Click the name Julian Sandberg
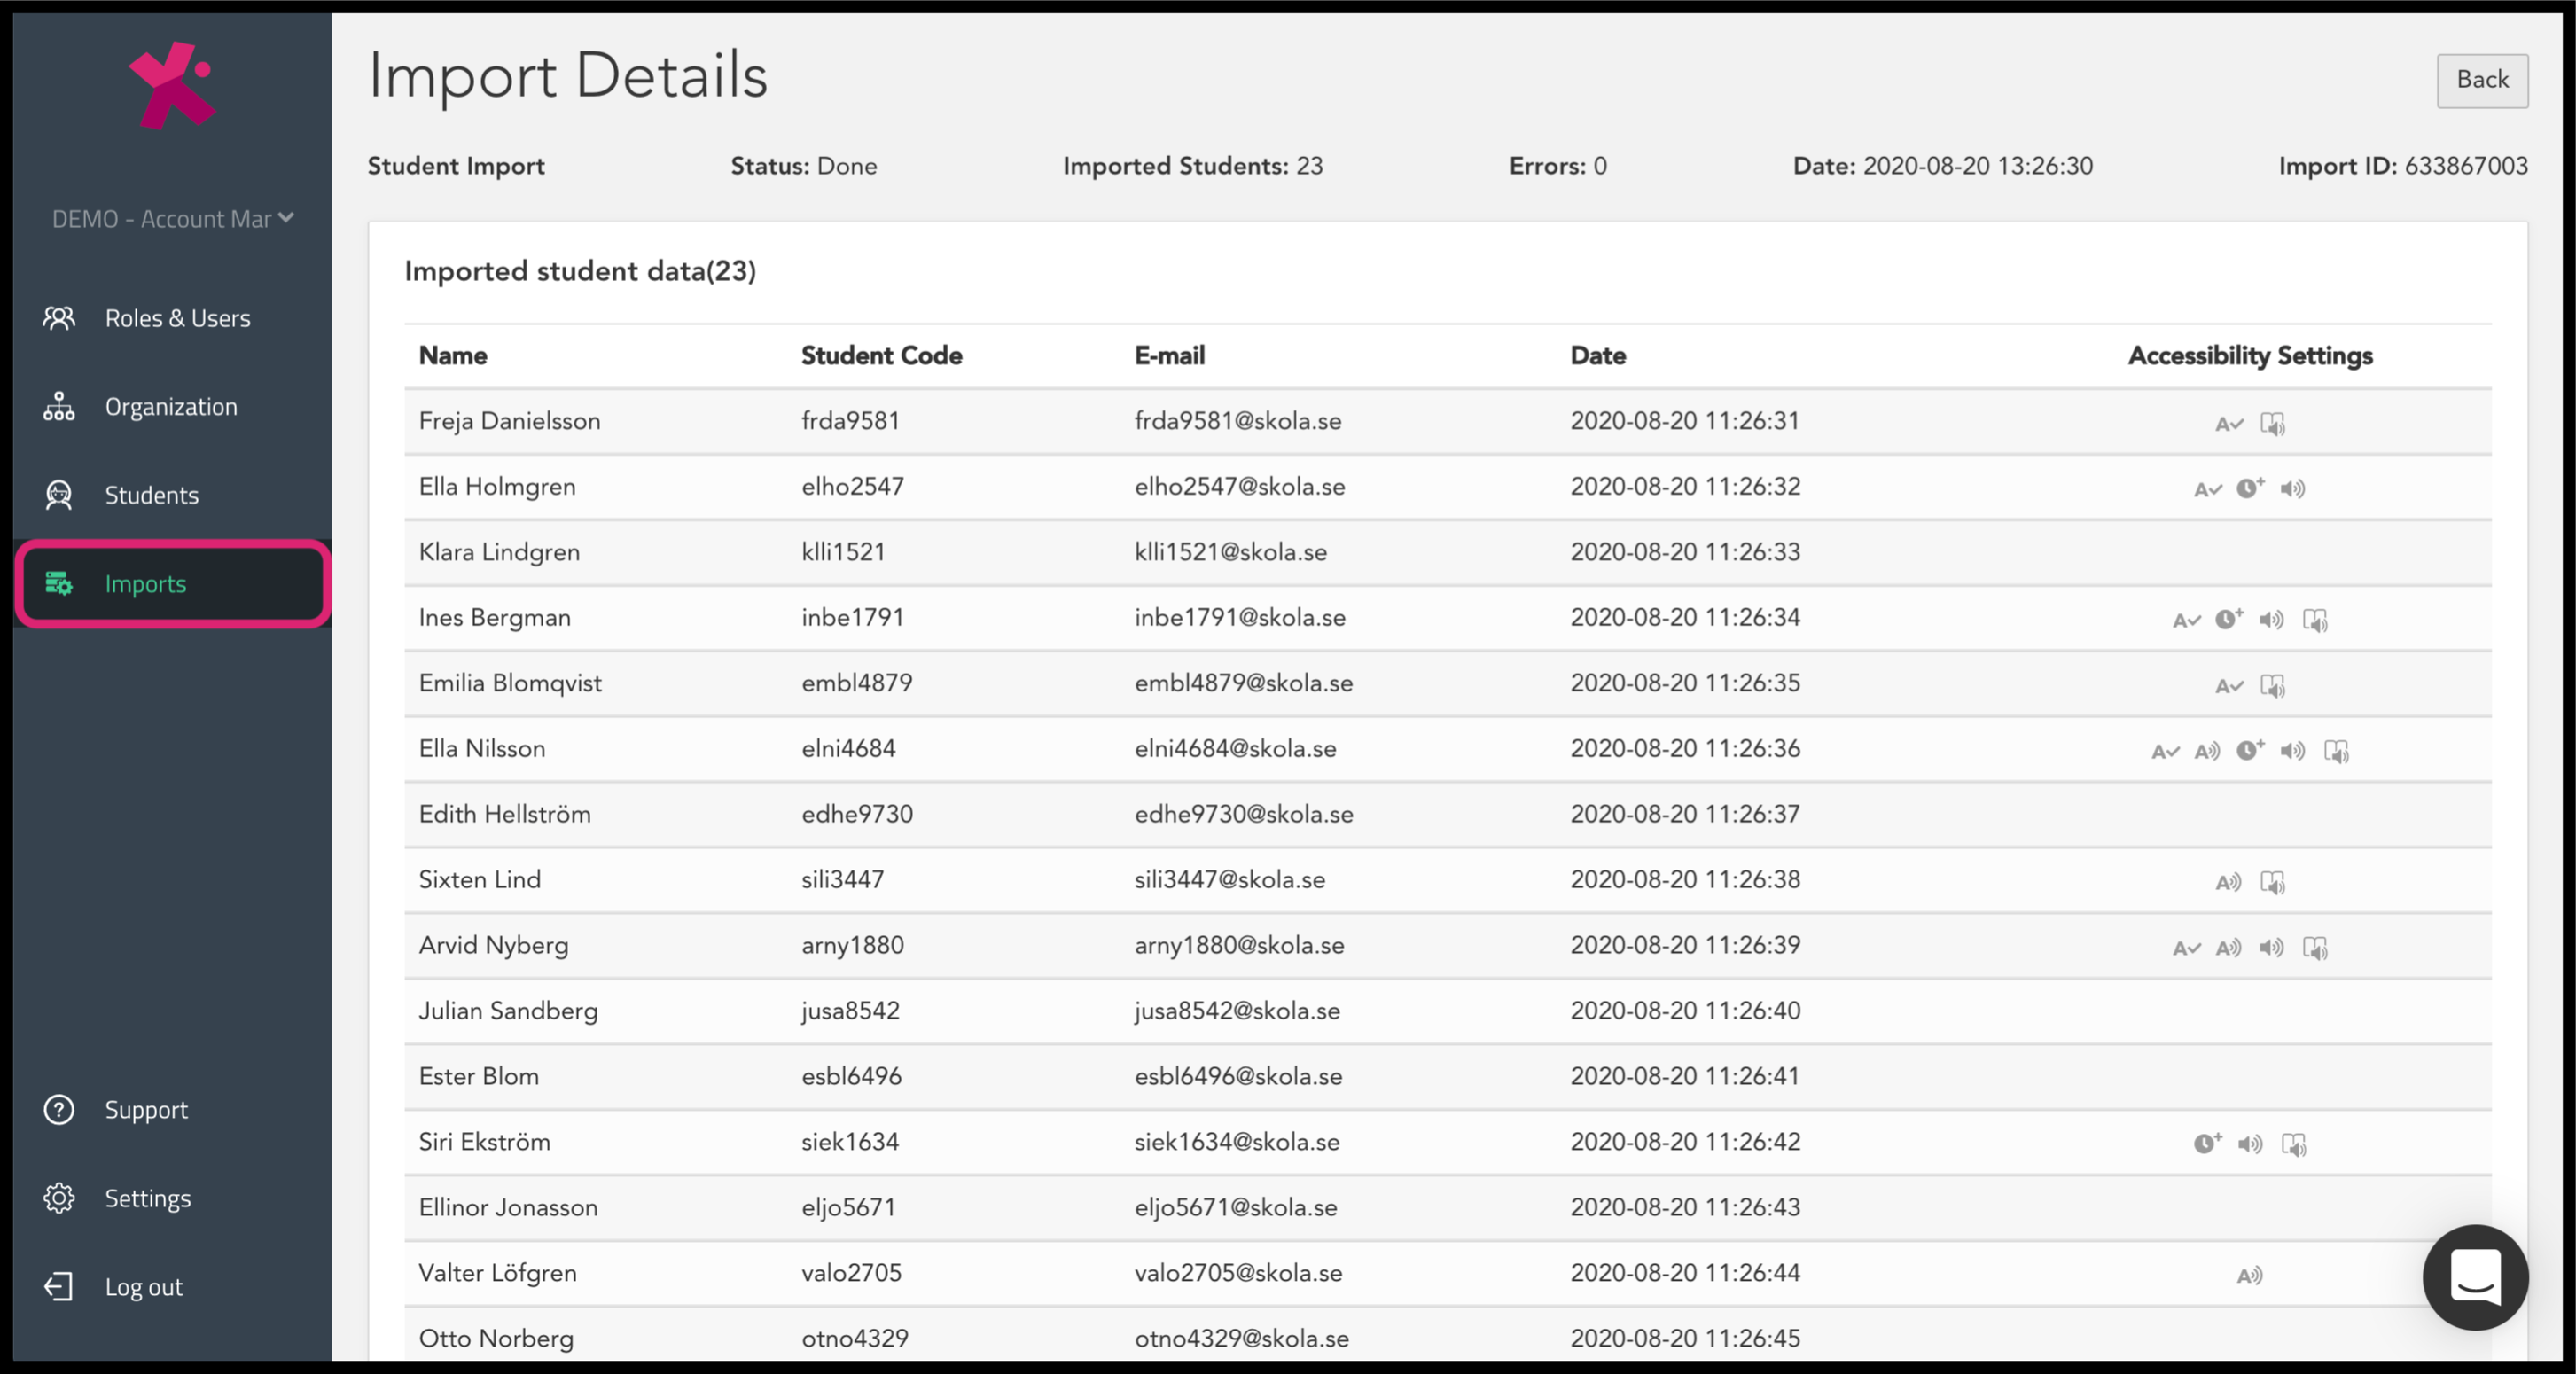Viewport: 2576px width, 1374px height. pos(508,1011)
